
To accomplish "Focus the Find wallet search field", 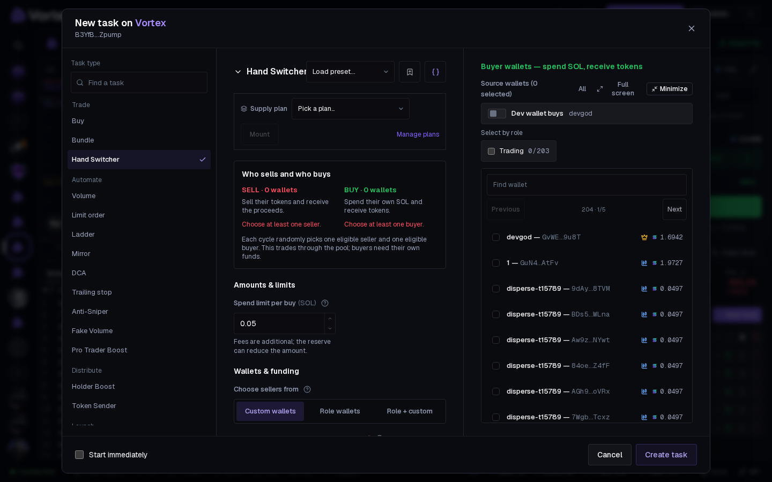I will pyautogui.click(x=587, y=185).
